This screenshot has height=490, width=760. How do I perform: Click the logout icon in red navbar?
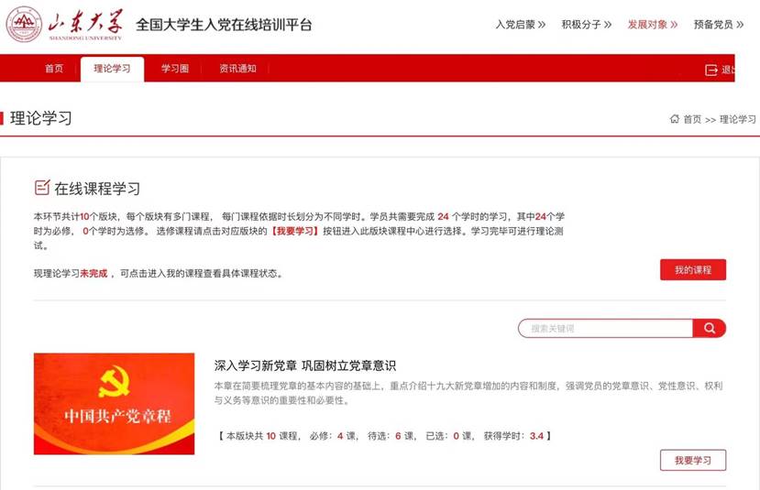pyautogui.click(x=710, y=70)
